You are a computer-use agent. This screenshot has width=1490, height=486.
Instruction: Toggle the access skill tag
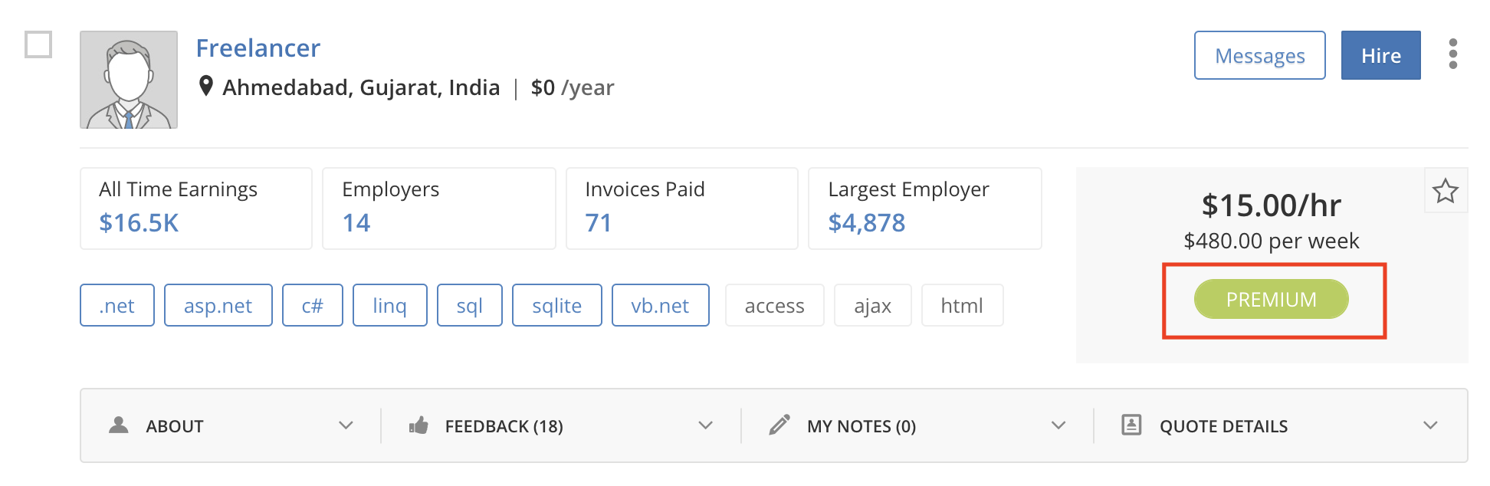tap(774, 305)
